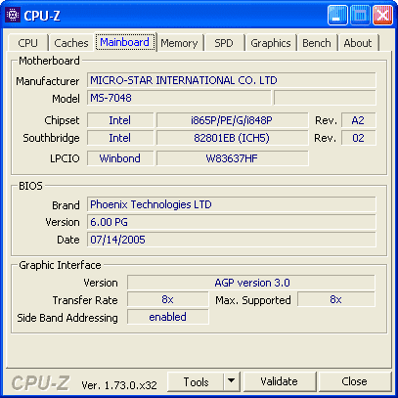The image size is (398, 398).
Task: Click the BIOS version 6.00 PG
Action: click(x=232, y=222)
